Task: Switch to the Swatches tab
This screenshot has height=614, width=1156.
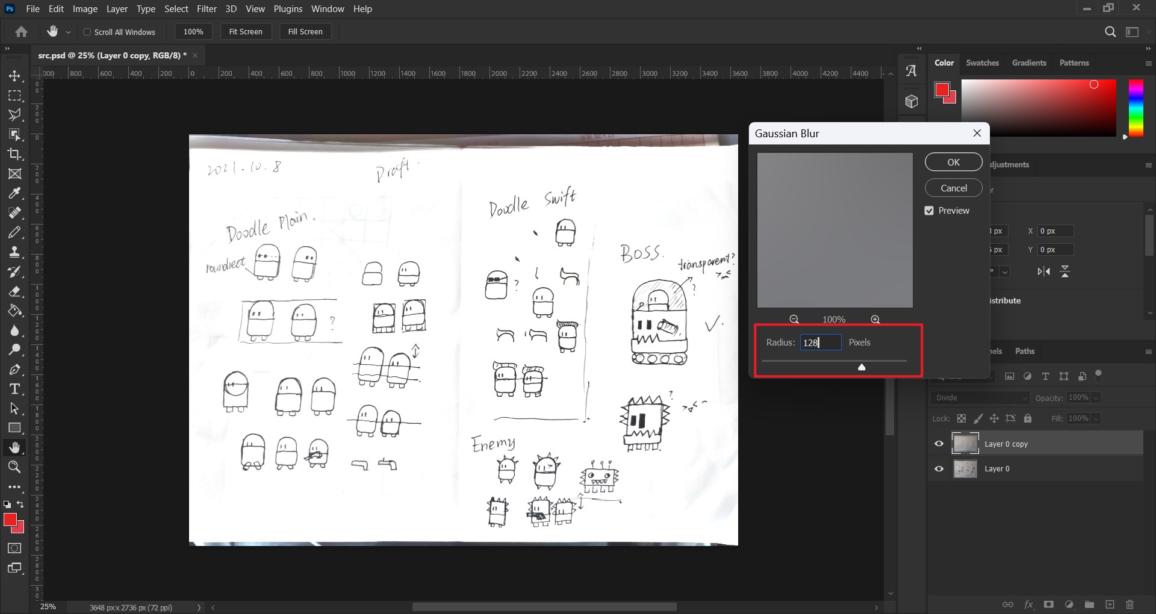Action: [x=982, y=63]
